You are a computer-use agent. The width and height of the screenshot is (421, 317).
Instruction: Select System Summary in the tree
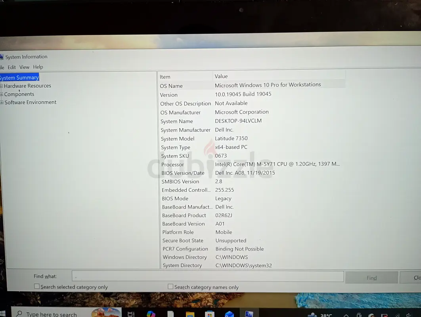19,78
